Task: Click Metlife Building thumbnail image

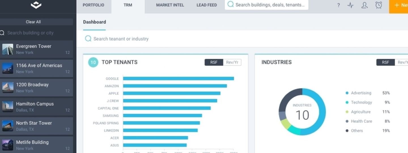Action: [8, 145]
